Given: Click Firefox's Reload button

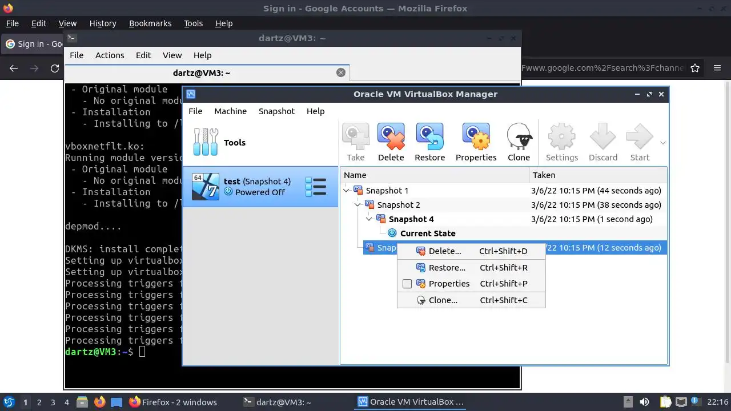Looking at the screenshot, I should click(x=55, y=68).
